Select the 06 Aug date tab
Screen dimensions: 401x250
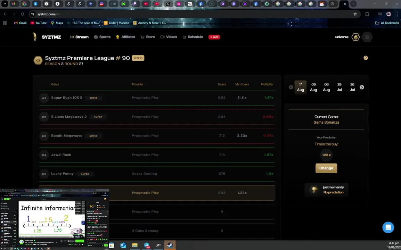326,87
